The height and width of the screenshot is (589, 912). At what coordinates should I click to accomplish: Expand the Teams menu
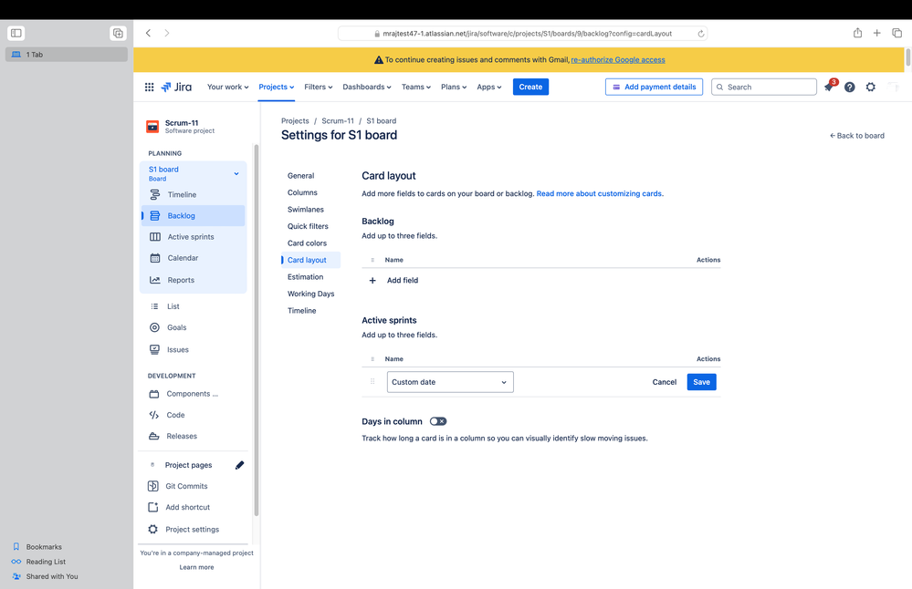click(x=416, y=88)
